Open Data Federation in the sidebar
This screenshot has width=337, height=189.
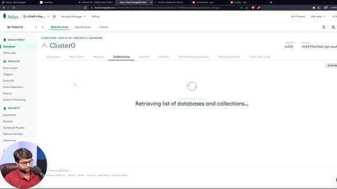coord(13,87)
